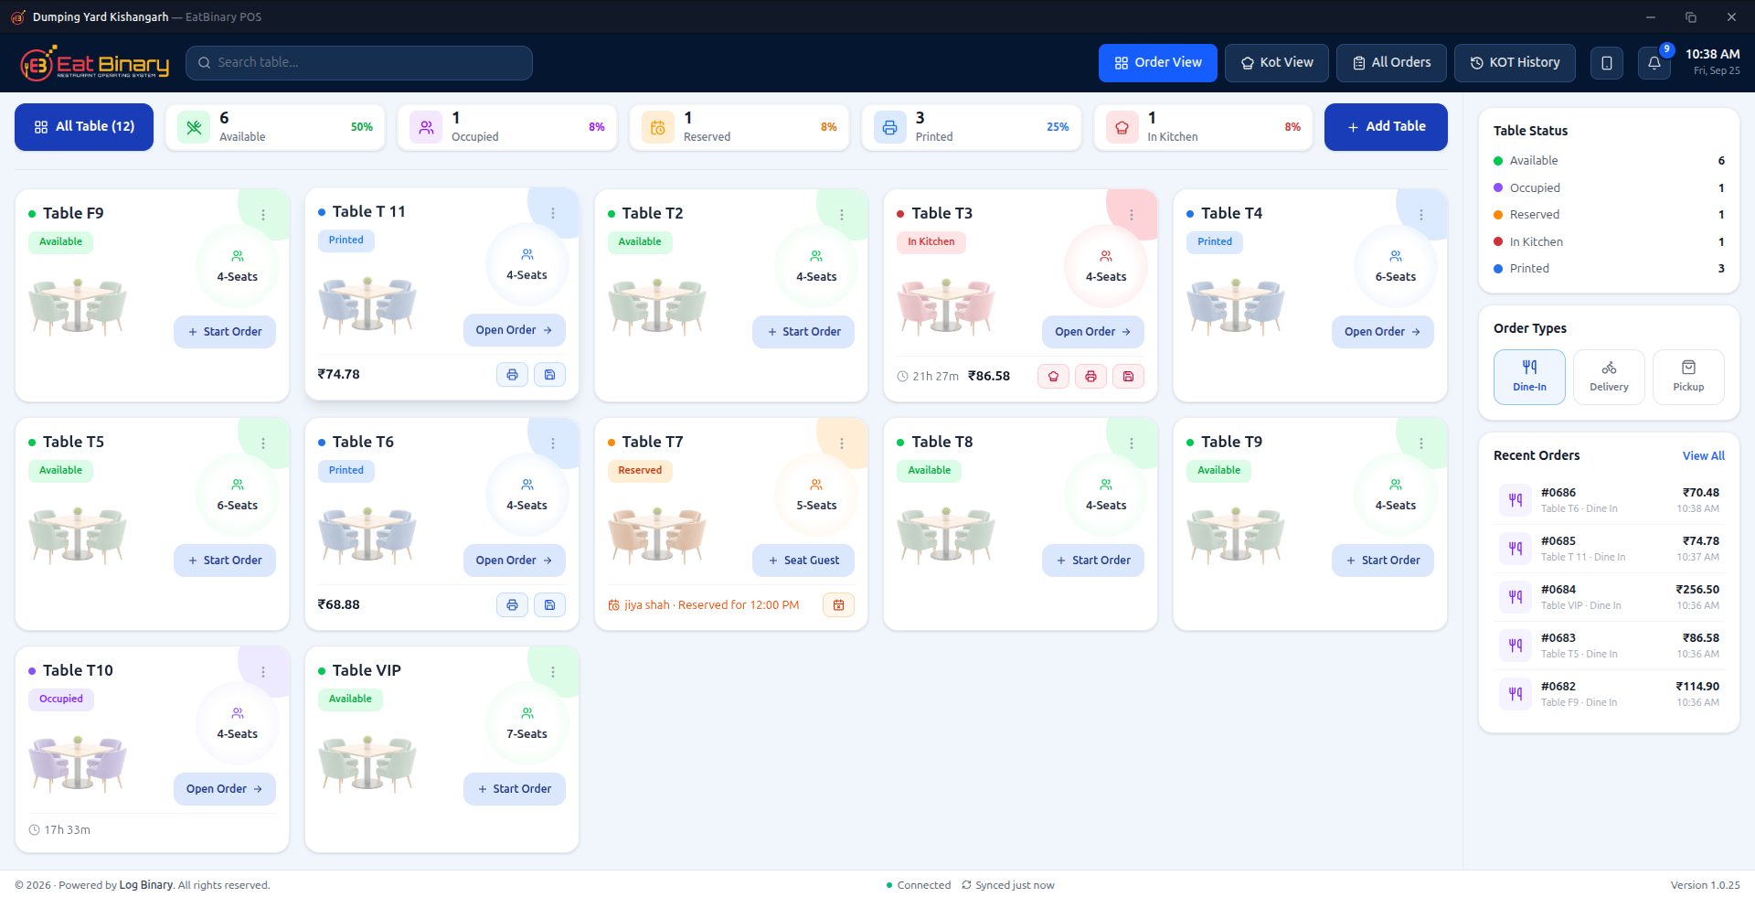Image resolution: width=1755 pixels, height=897 pixels.
Task: Open the three-dot menu on Table T2
Action: pos(842,215)
